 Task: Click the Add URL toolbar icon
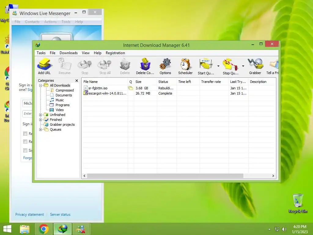point(44,66)
